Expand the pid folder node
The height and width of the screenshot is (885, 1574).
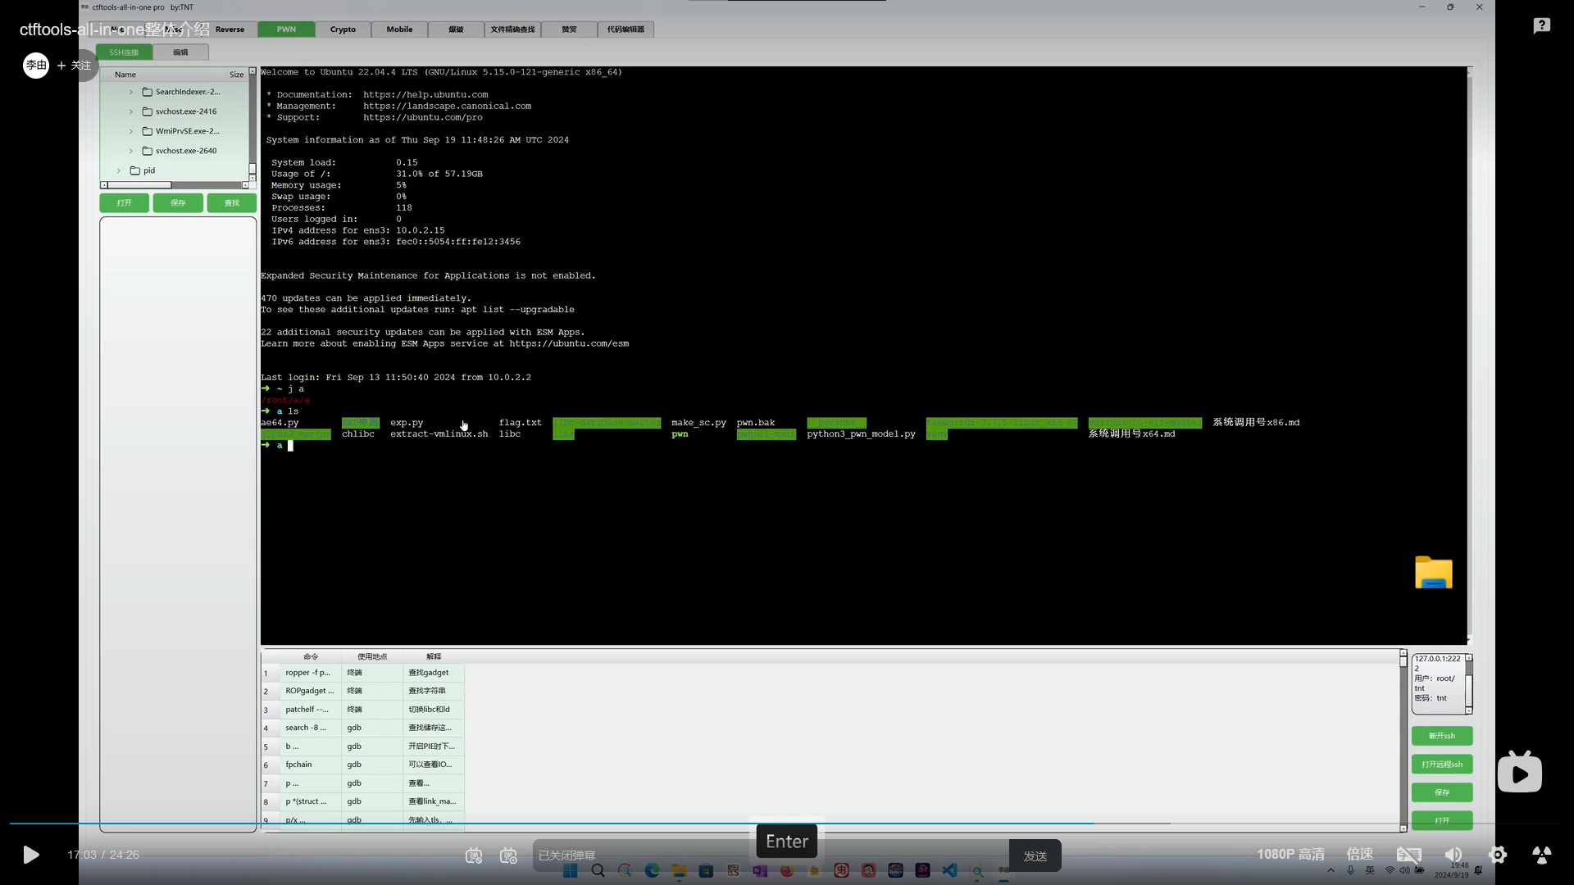(119, 170)
